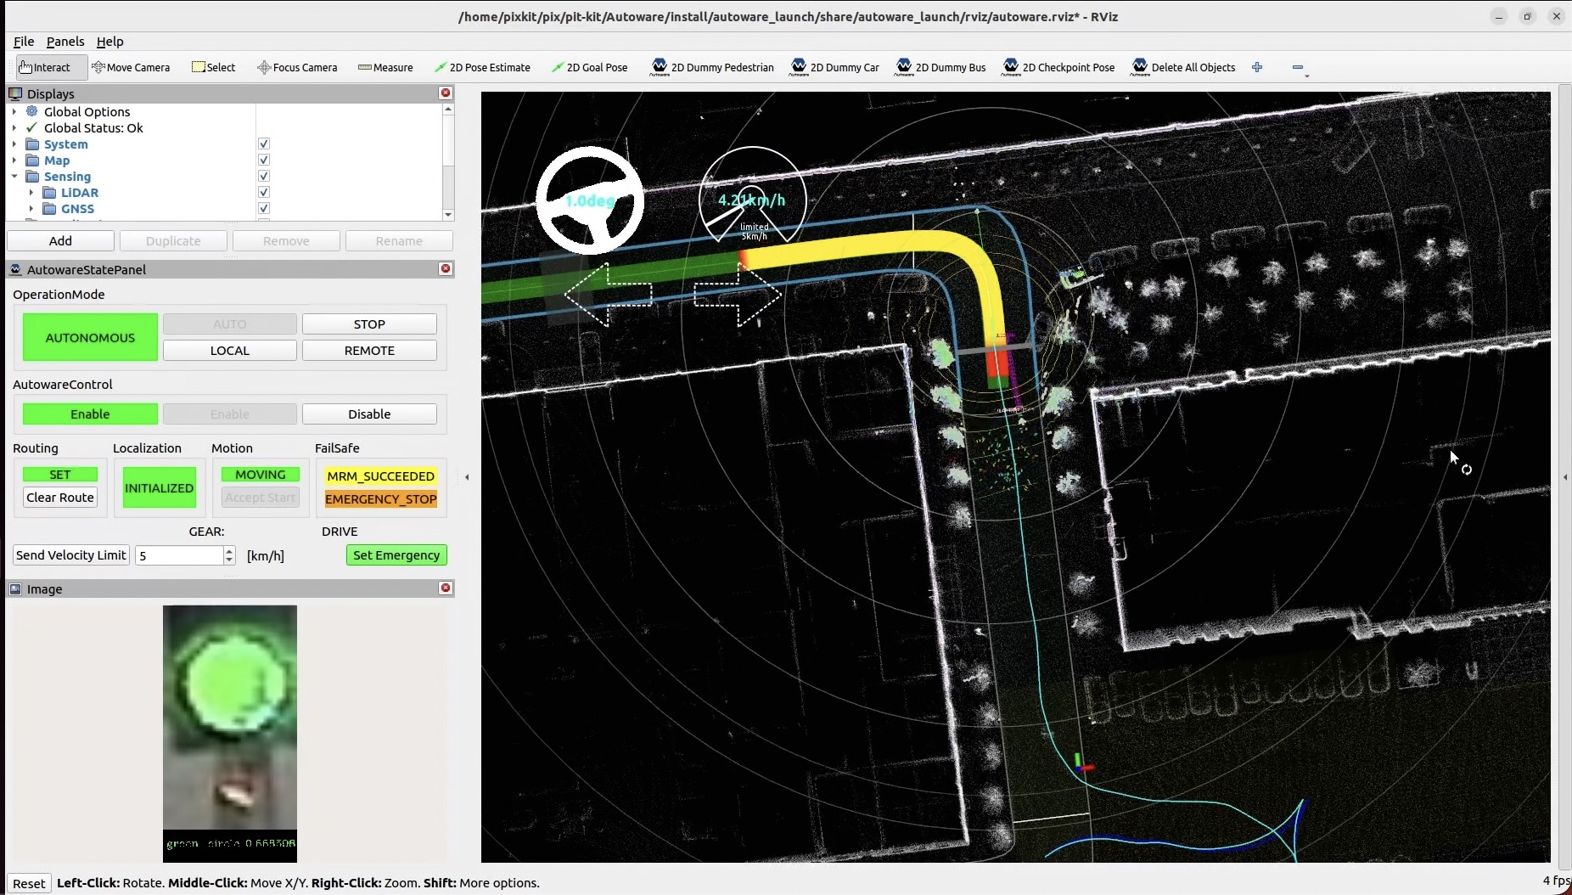Click the MRM_SUCCEEDED failsafe label
The width and height of the screenshot is (1572, 895).
coord(381,476)
